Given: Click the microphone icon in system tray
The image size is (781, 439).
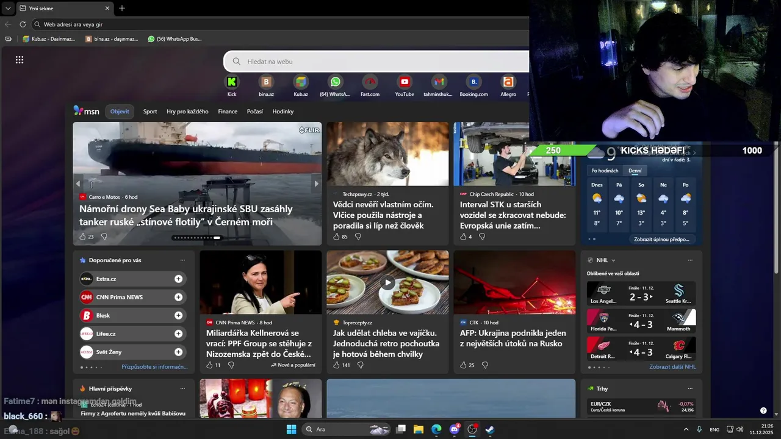Looking at the screenshot, I should (699, 429).
